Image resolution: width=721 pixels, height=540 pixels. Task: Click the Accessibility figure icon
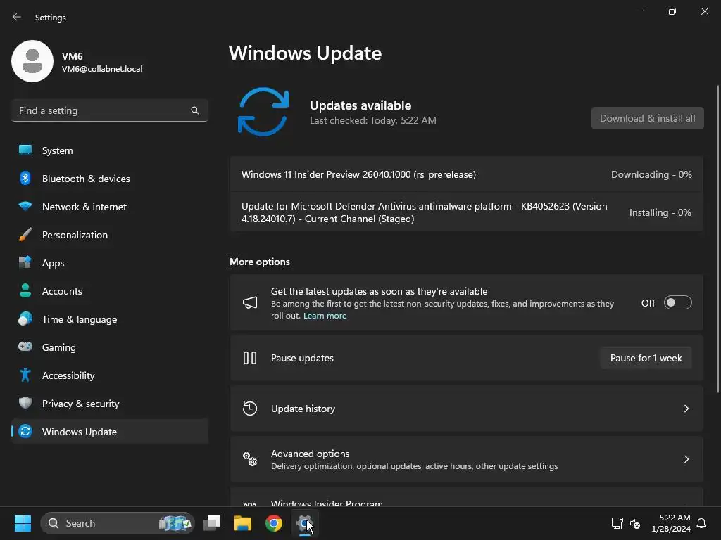pyautogui.click(x=25, y=375)
